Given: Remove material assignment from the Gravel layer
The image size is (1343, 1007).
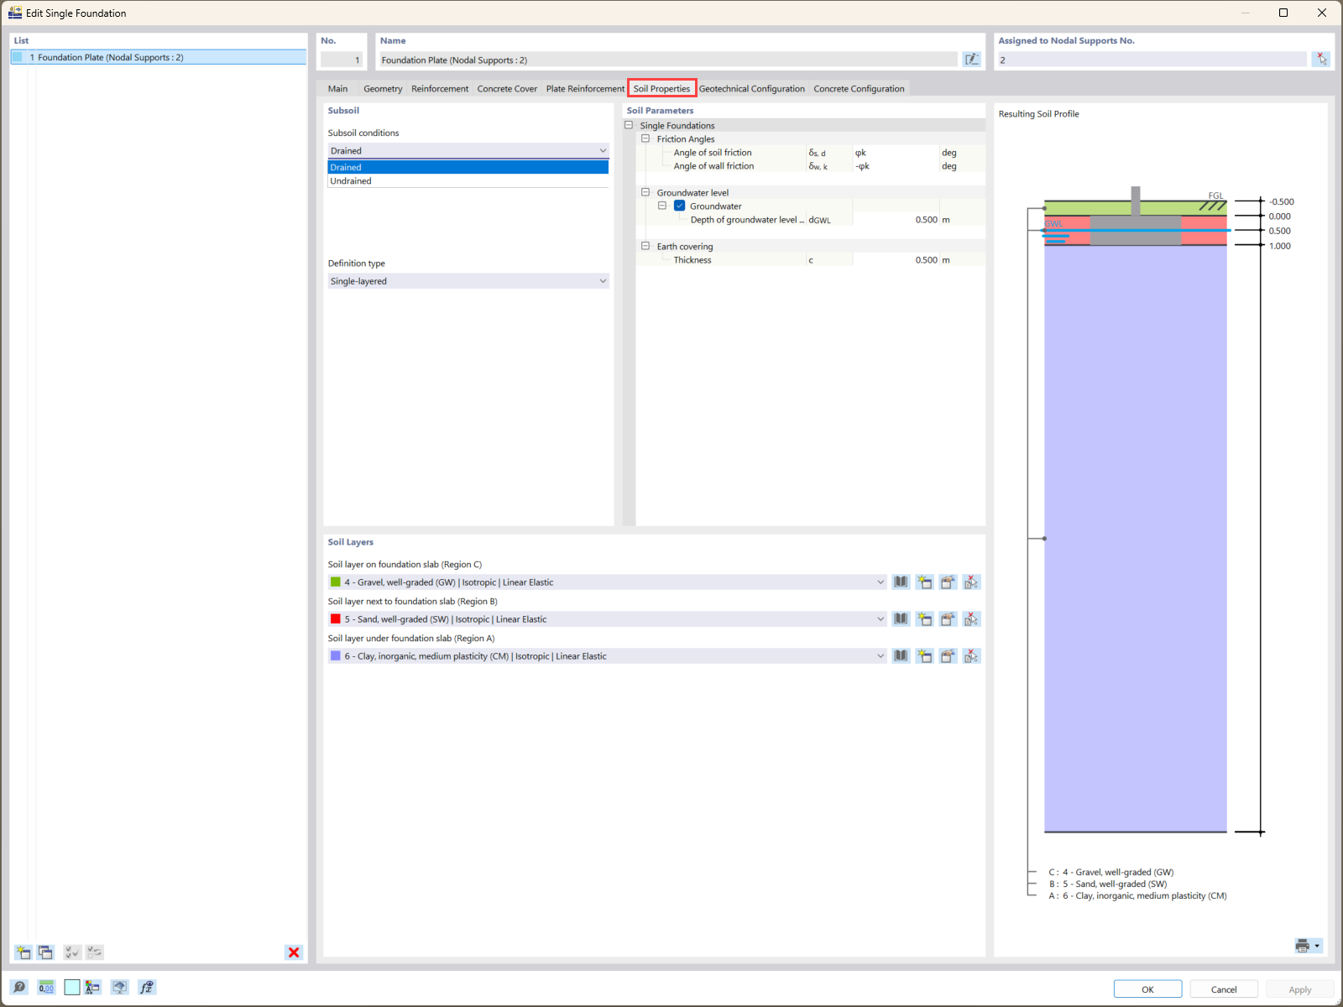Looking at the screenshot, I should click(x=971, y=582).
